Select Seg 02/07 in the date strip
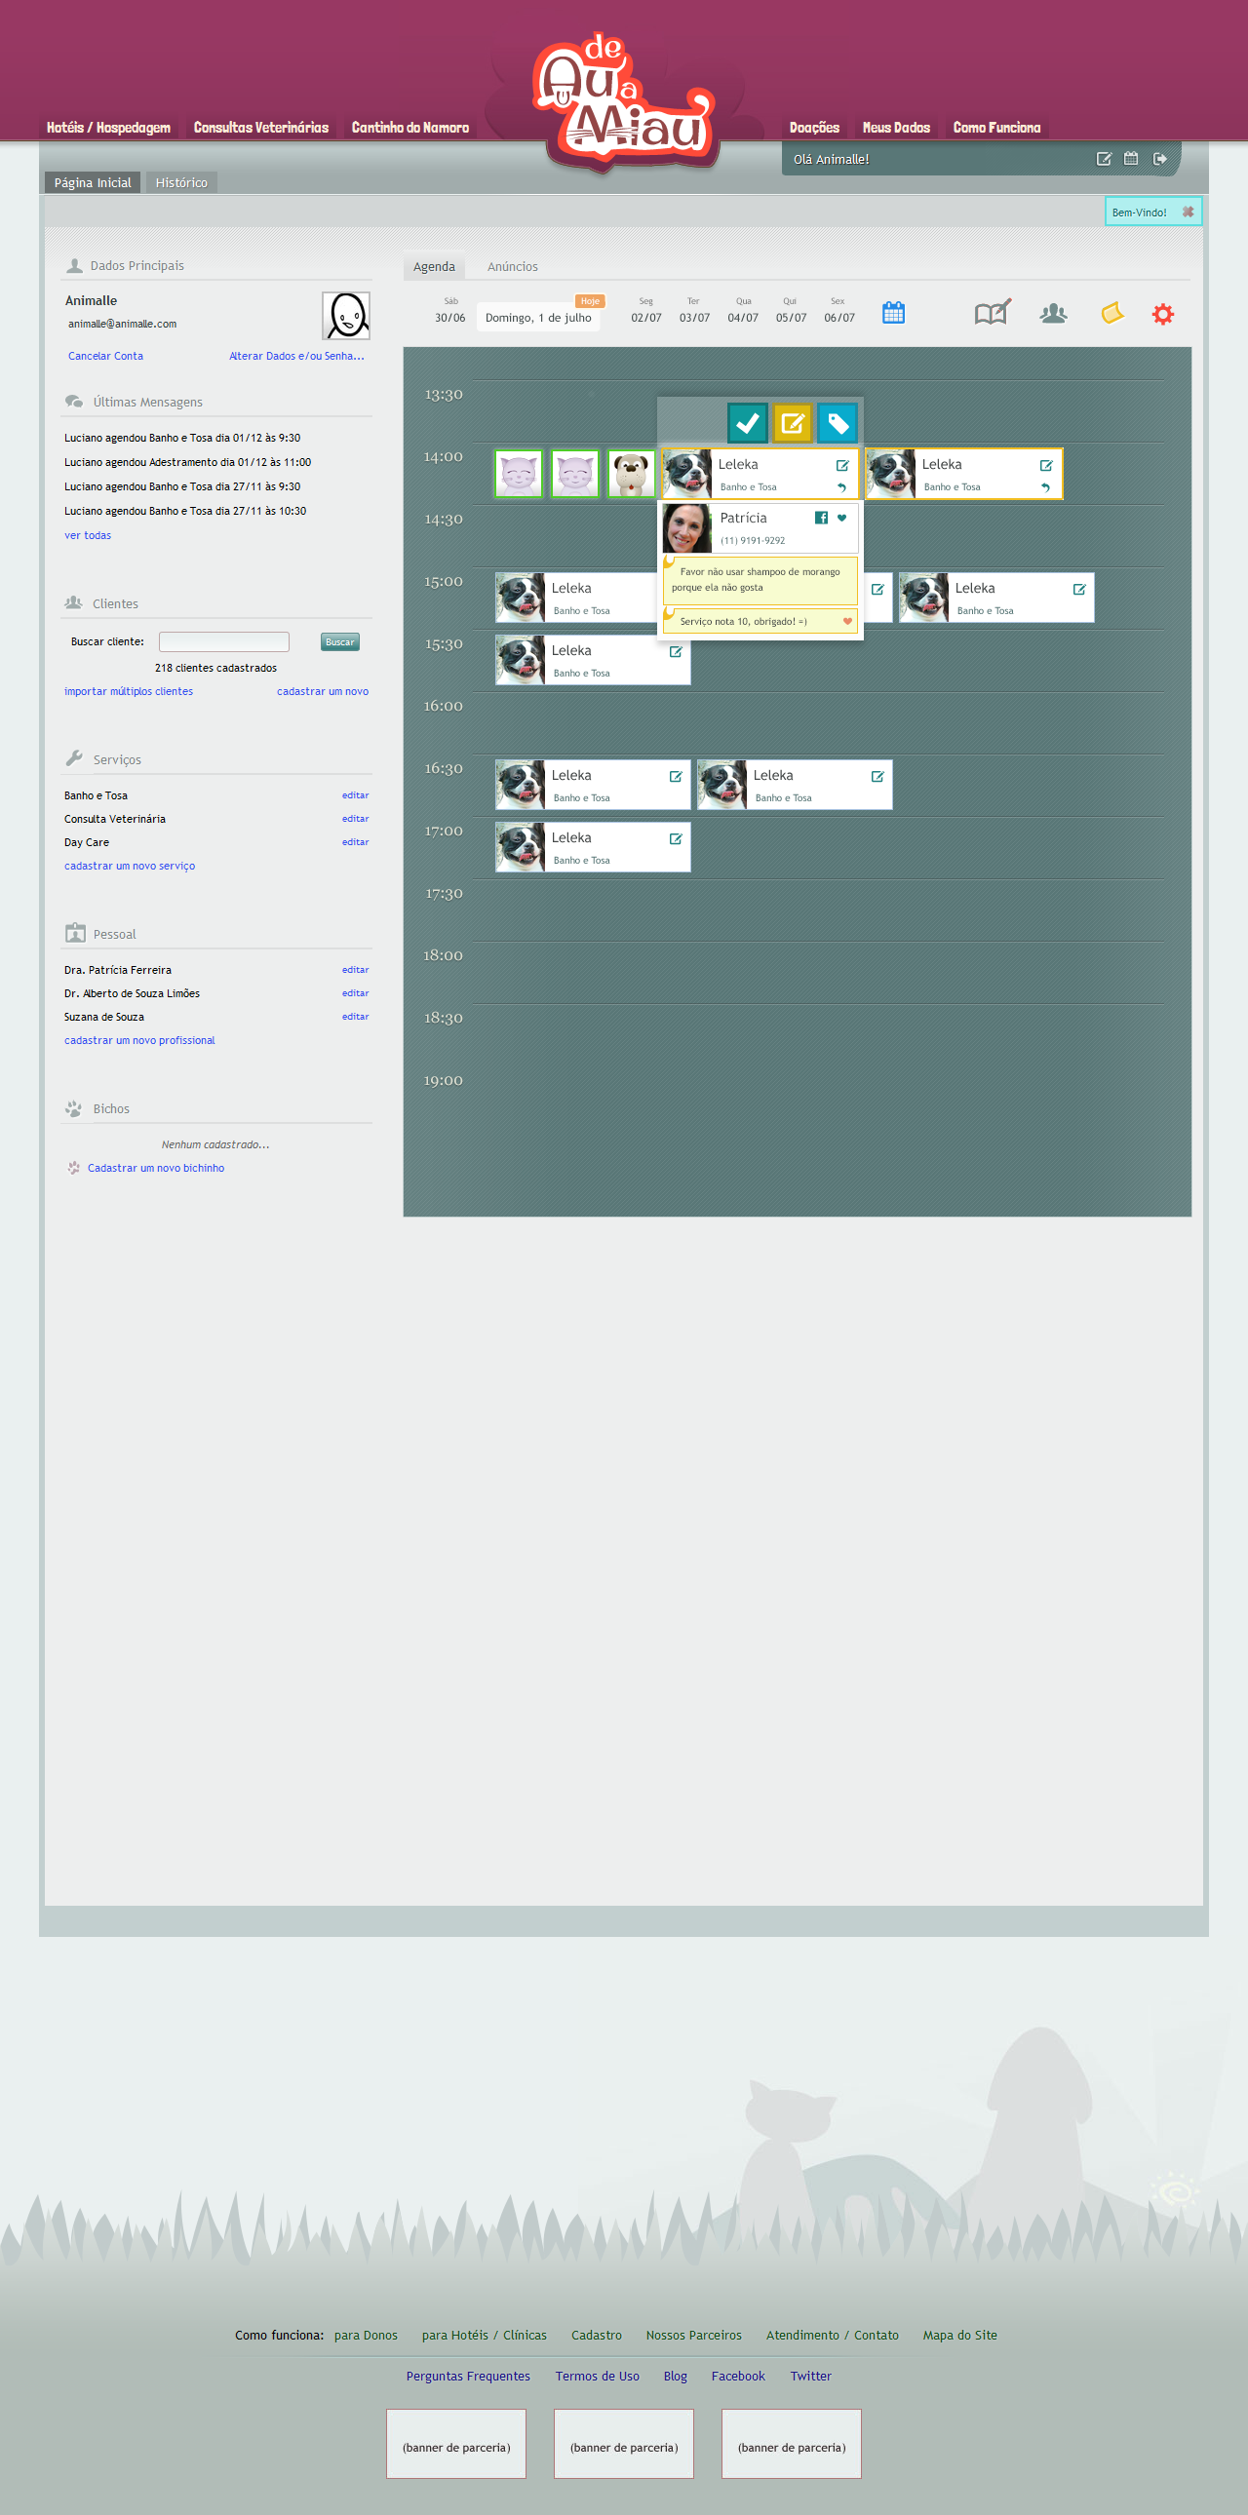Viewport: 1248px width, 2515px height. pos(645,310)
